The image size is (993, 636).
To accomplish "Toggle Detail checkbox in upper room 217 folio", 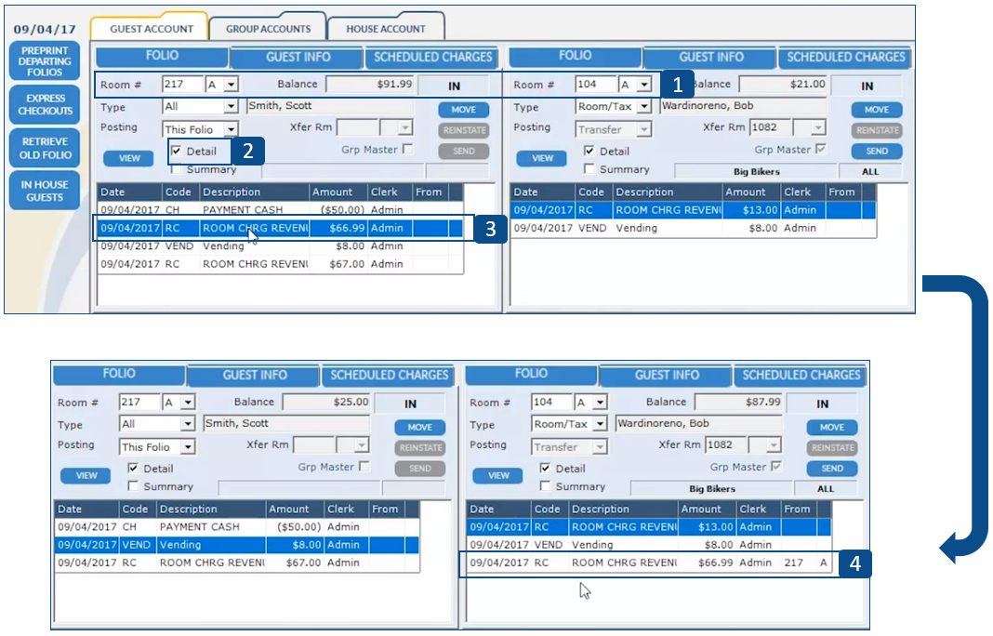I will 177,152.
